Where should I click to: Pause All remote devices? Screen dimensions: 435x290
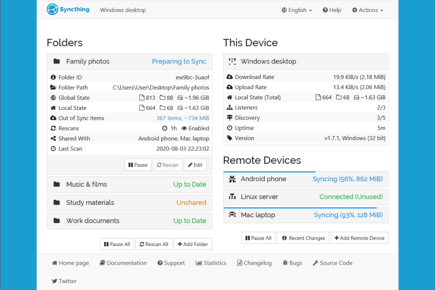click(x=258, y=238)
